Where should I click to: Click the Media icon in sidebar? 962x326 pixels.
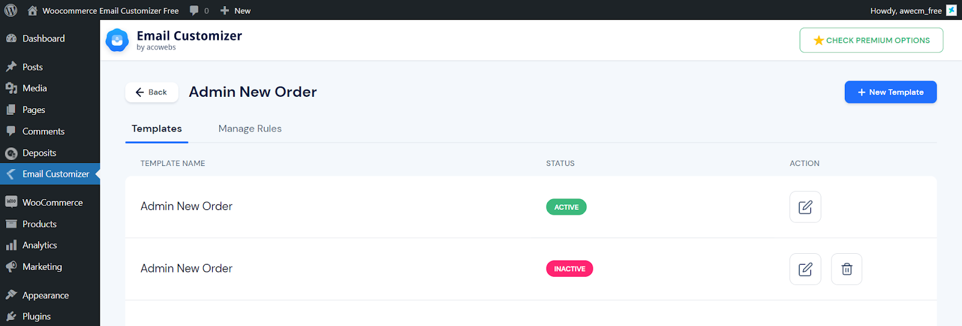point(11,88)
